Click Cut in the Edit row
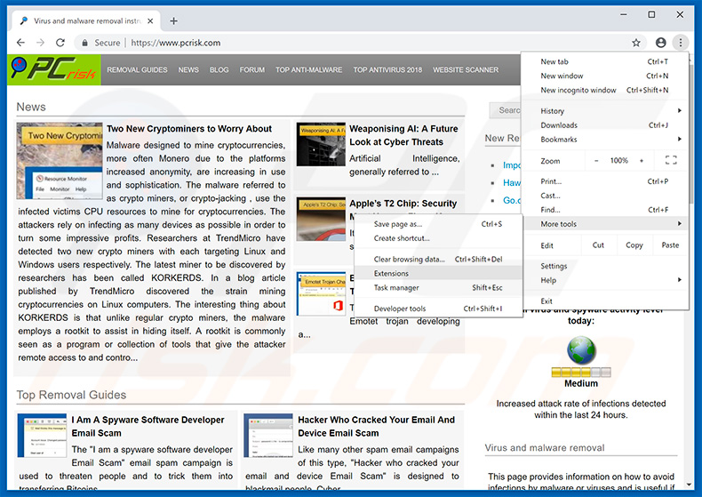 (x=598, y=245)
